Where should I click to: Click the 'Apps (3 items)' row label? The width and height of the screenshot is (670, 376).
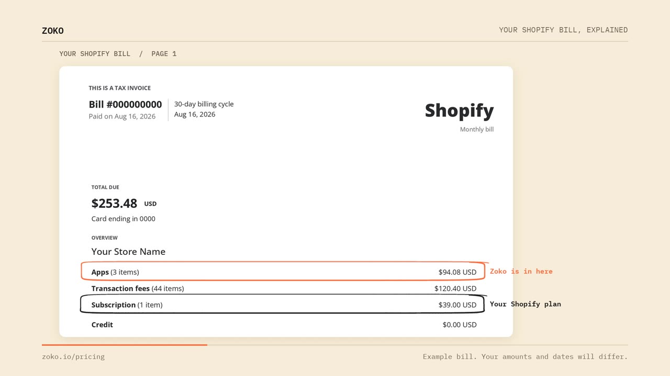click(x=115, y=272)
